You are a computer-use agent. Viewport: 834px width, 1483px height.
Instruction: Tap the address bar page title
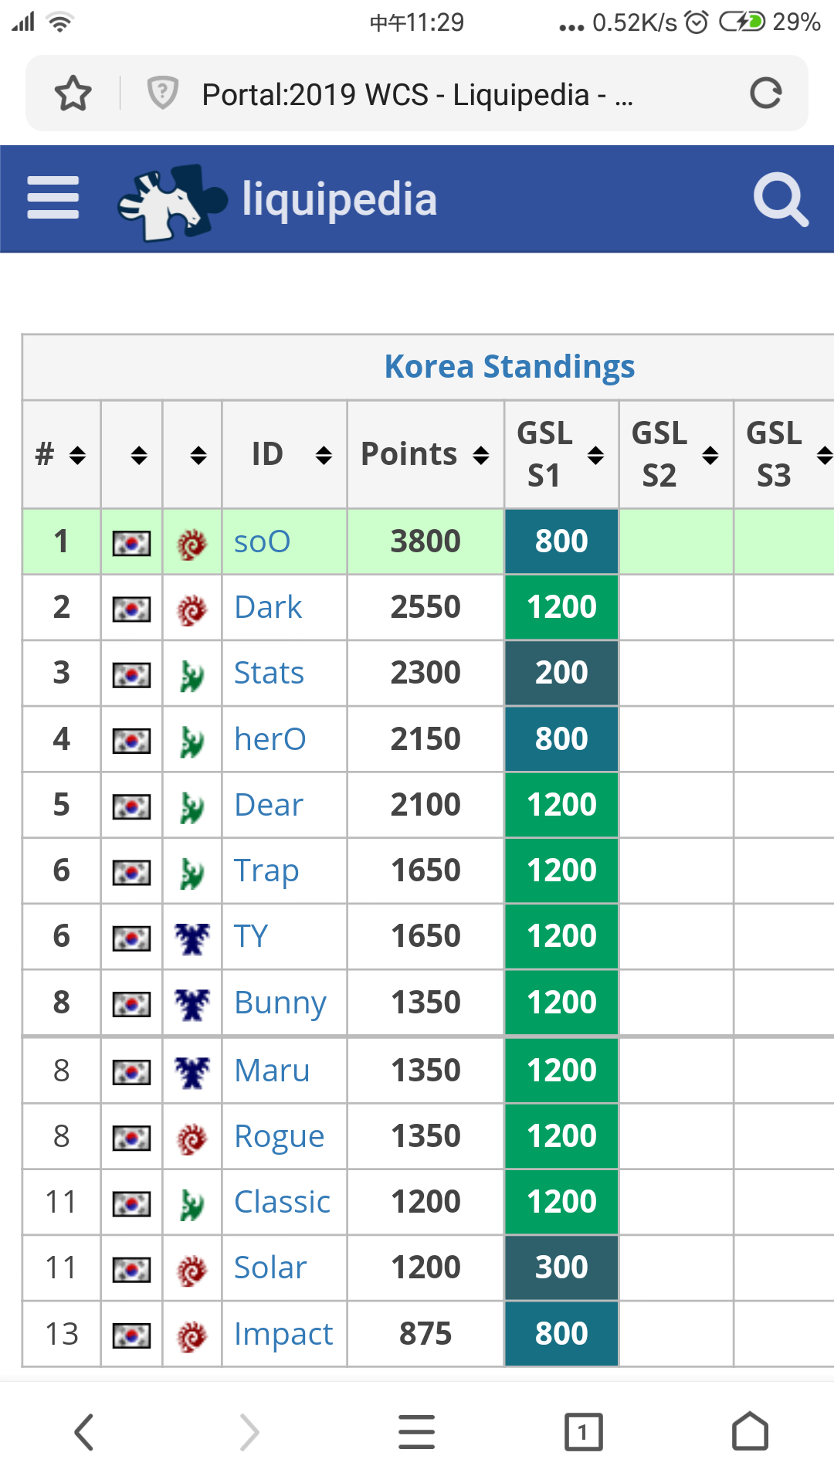[417, 95]
